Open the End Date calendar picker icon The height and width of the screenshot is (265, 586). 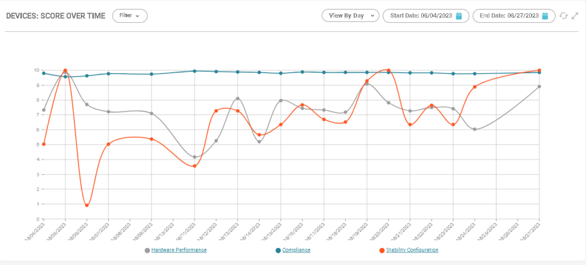pos(545,16)
